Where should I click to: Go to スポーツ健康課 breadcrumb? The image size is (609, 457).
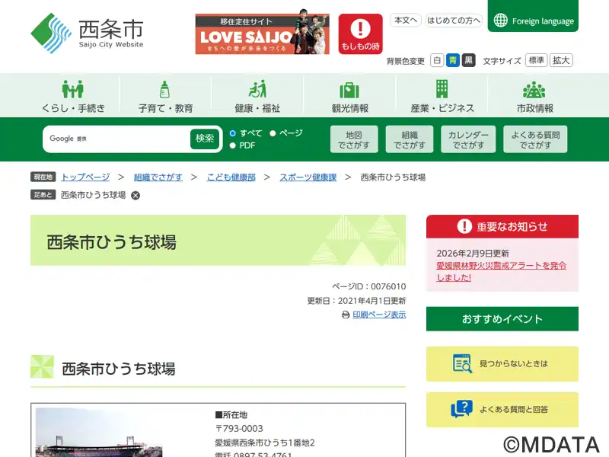(308, 177)
